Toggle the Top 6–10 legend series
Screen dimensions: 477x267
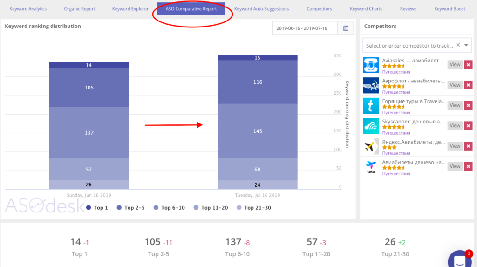(169, 208)
